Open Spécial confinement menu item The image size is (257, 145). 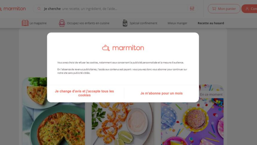143,23
